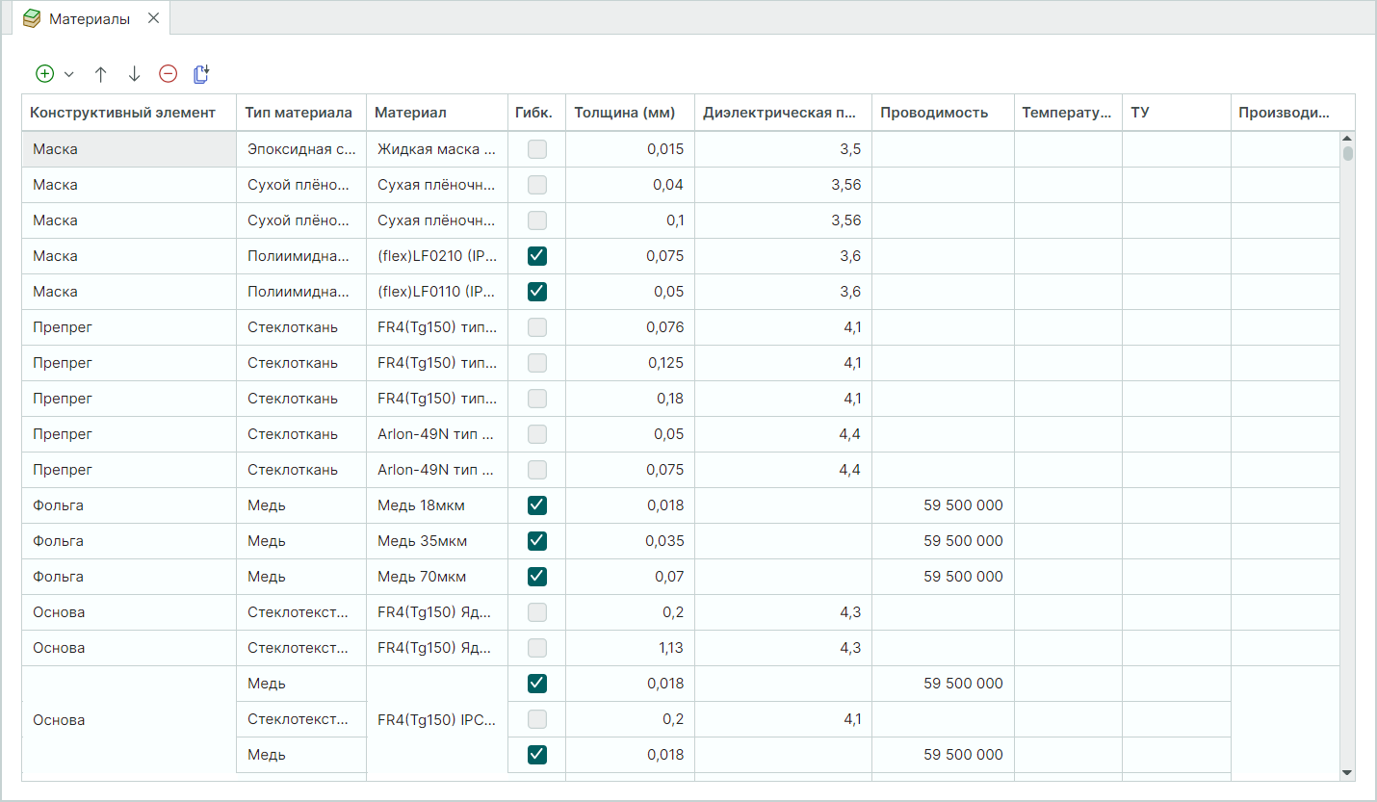1377x802 pixels.
Task: Click the Толщина (мм) column header
Action: (624, 113)
